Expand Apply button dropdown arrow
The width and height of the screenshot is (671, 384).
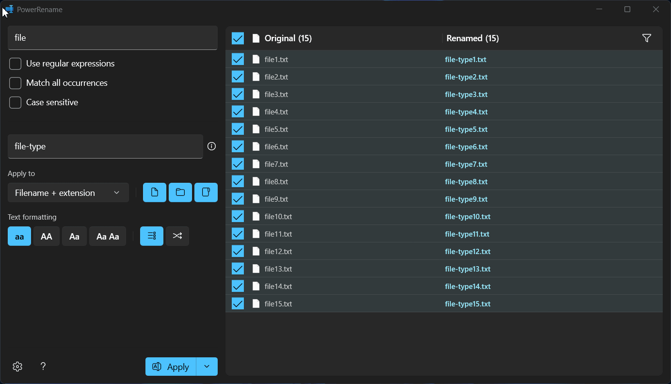point(207,367)
